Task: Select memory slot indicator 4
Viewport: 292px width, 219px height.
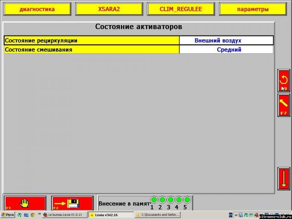Action: coord(178,200)
